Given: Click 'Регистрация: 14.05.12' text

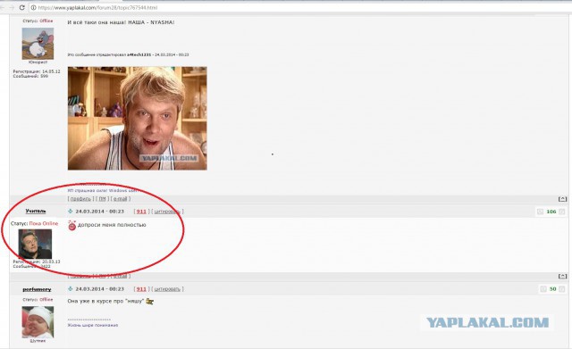Looking at the screenshot, I should [37, 71].
